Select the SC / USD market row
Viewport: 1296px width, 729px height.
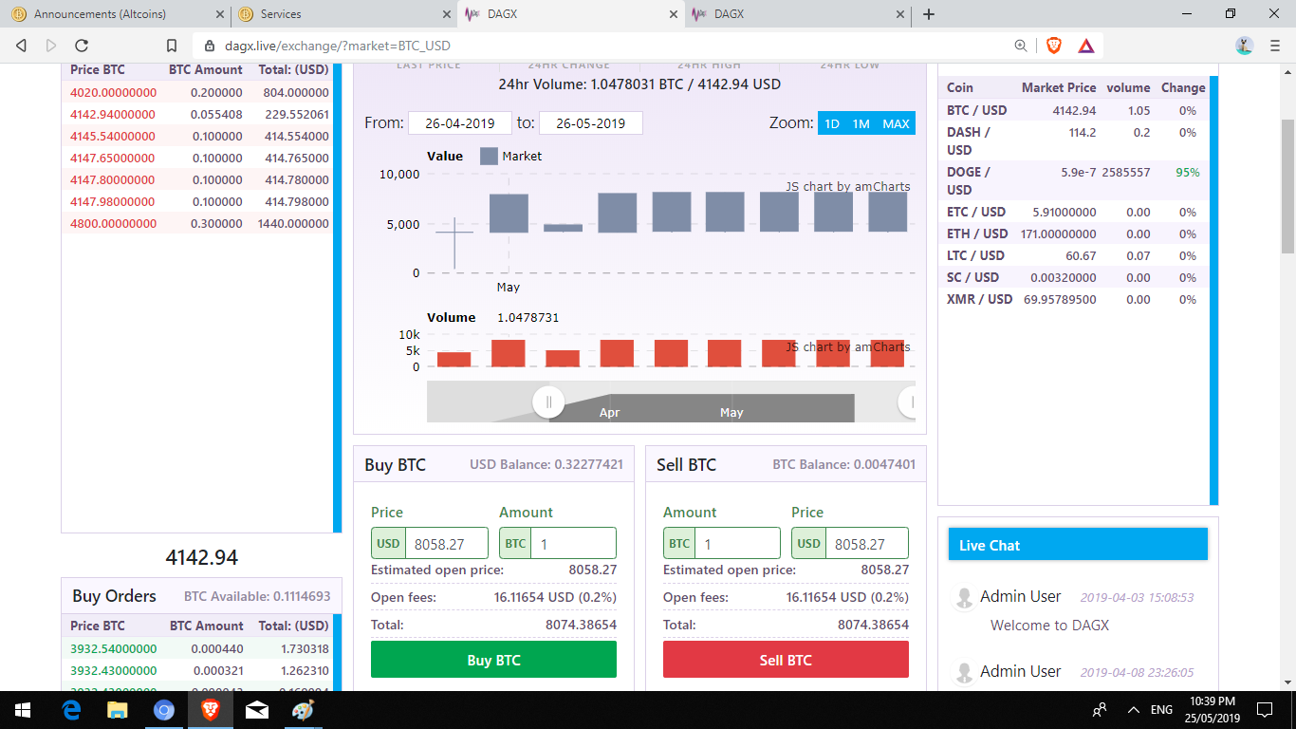click(1076, 277)
